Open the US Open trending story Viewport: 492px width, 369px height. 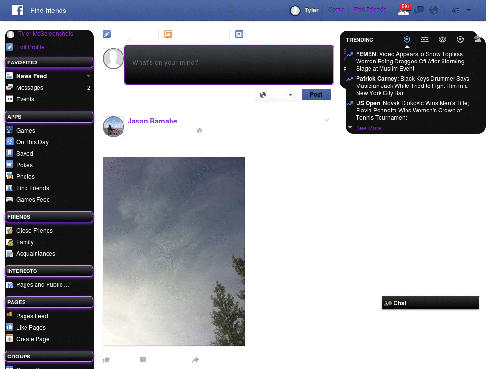coord(413,110)
